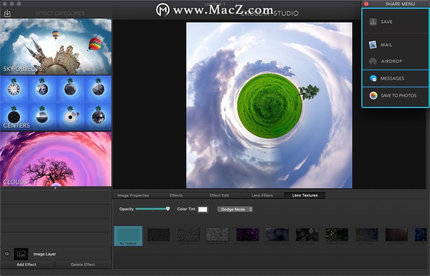
Task: Select the No Texture thumbnail
Action: click(x=128, y=236)
